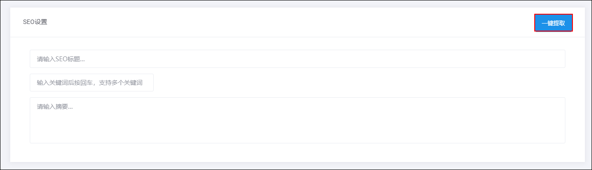Click the 请输入摘要 placeholder text
The width and height of the screenshot is (592, 170).
(55, 107)
